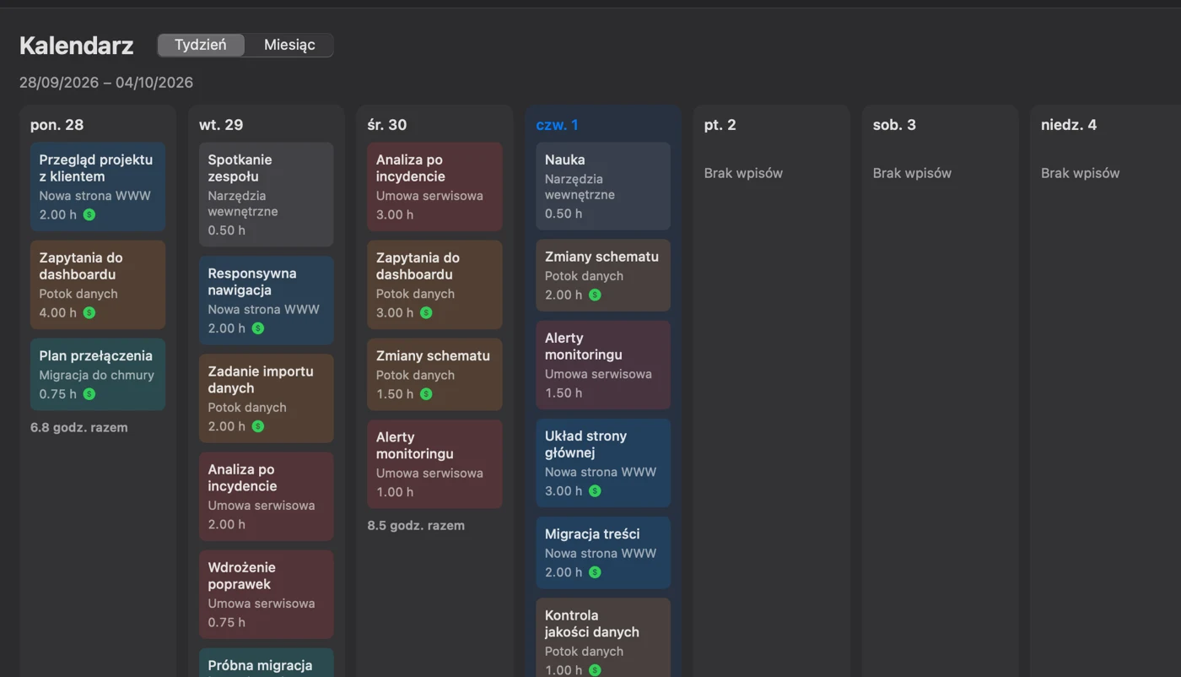This screenshot has height=677, width=1181.
Task: Click billable icon on Zadanie importu danych
Action: pos(258,426)
